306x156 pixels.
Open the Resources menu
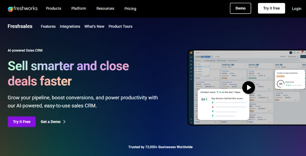click(x=105, y=9)
